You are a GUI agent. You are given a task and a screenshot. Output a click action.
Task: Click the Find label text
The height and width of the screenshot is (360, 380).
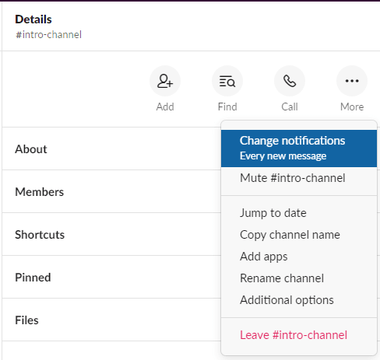point(227,107)
